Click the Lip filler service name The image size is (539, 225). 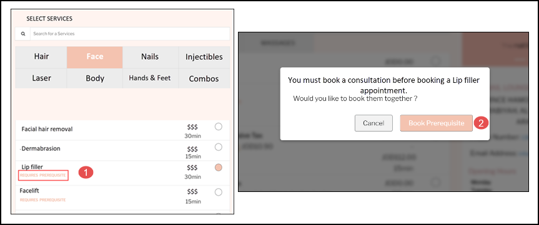pyautogui.click(x=32, y=167)
